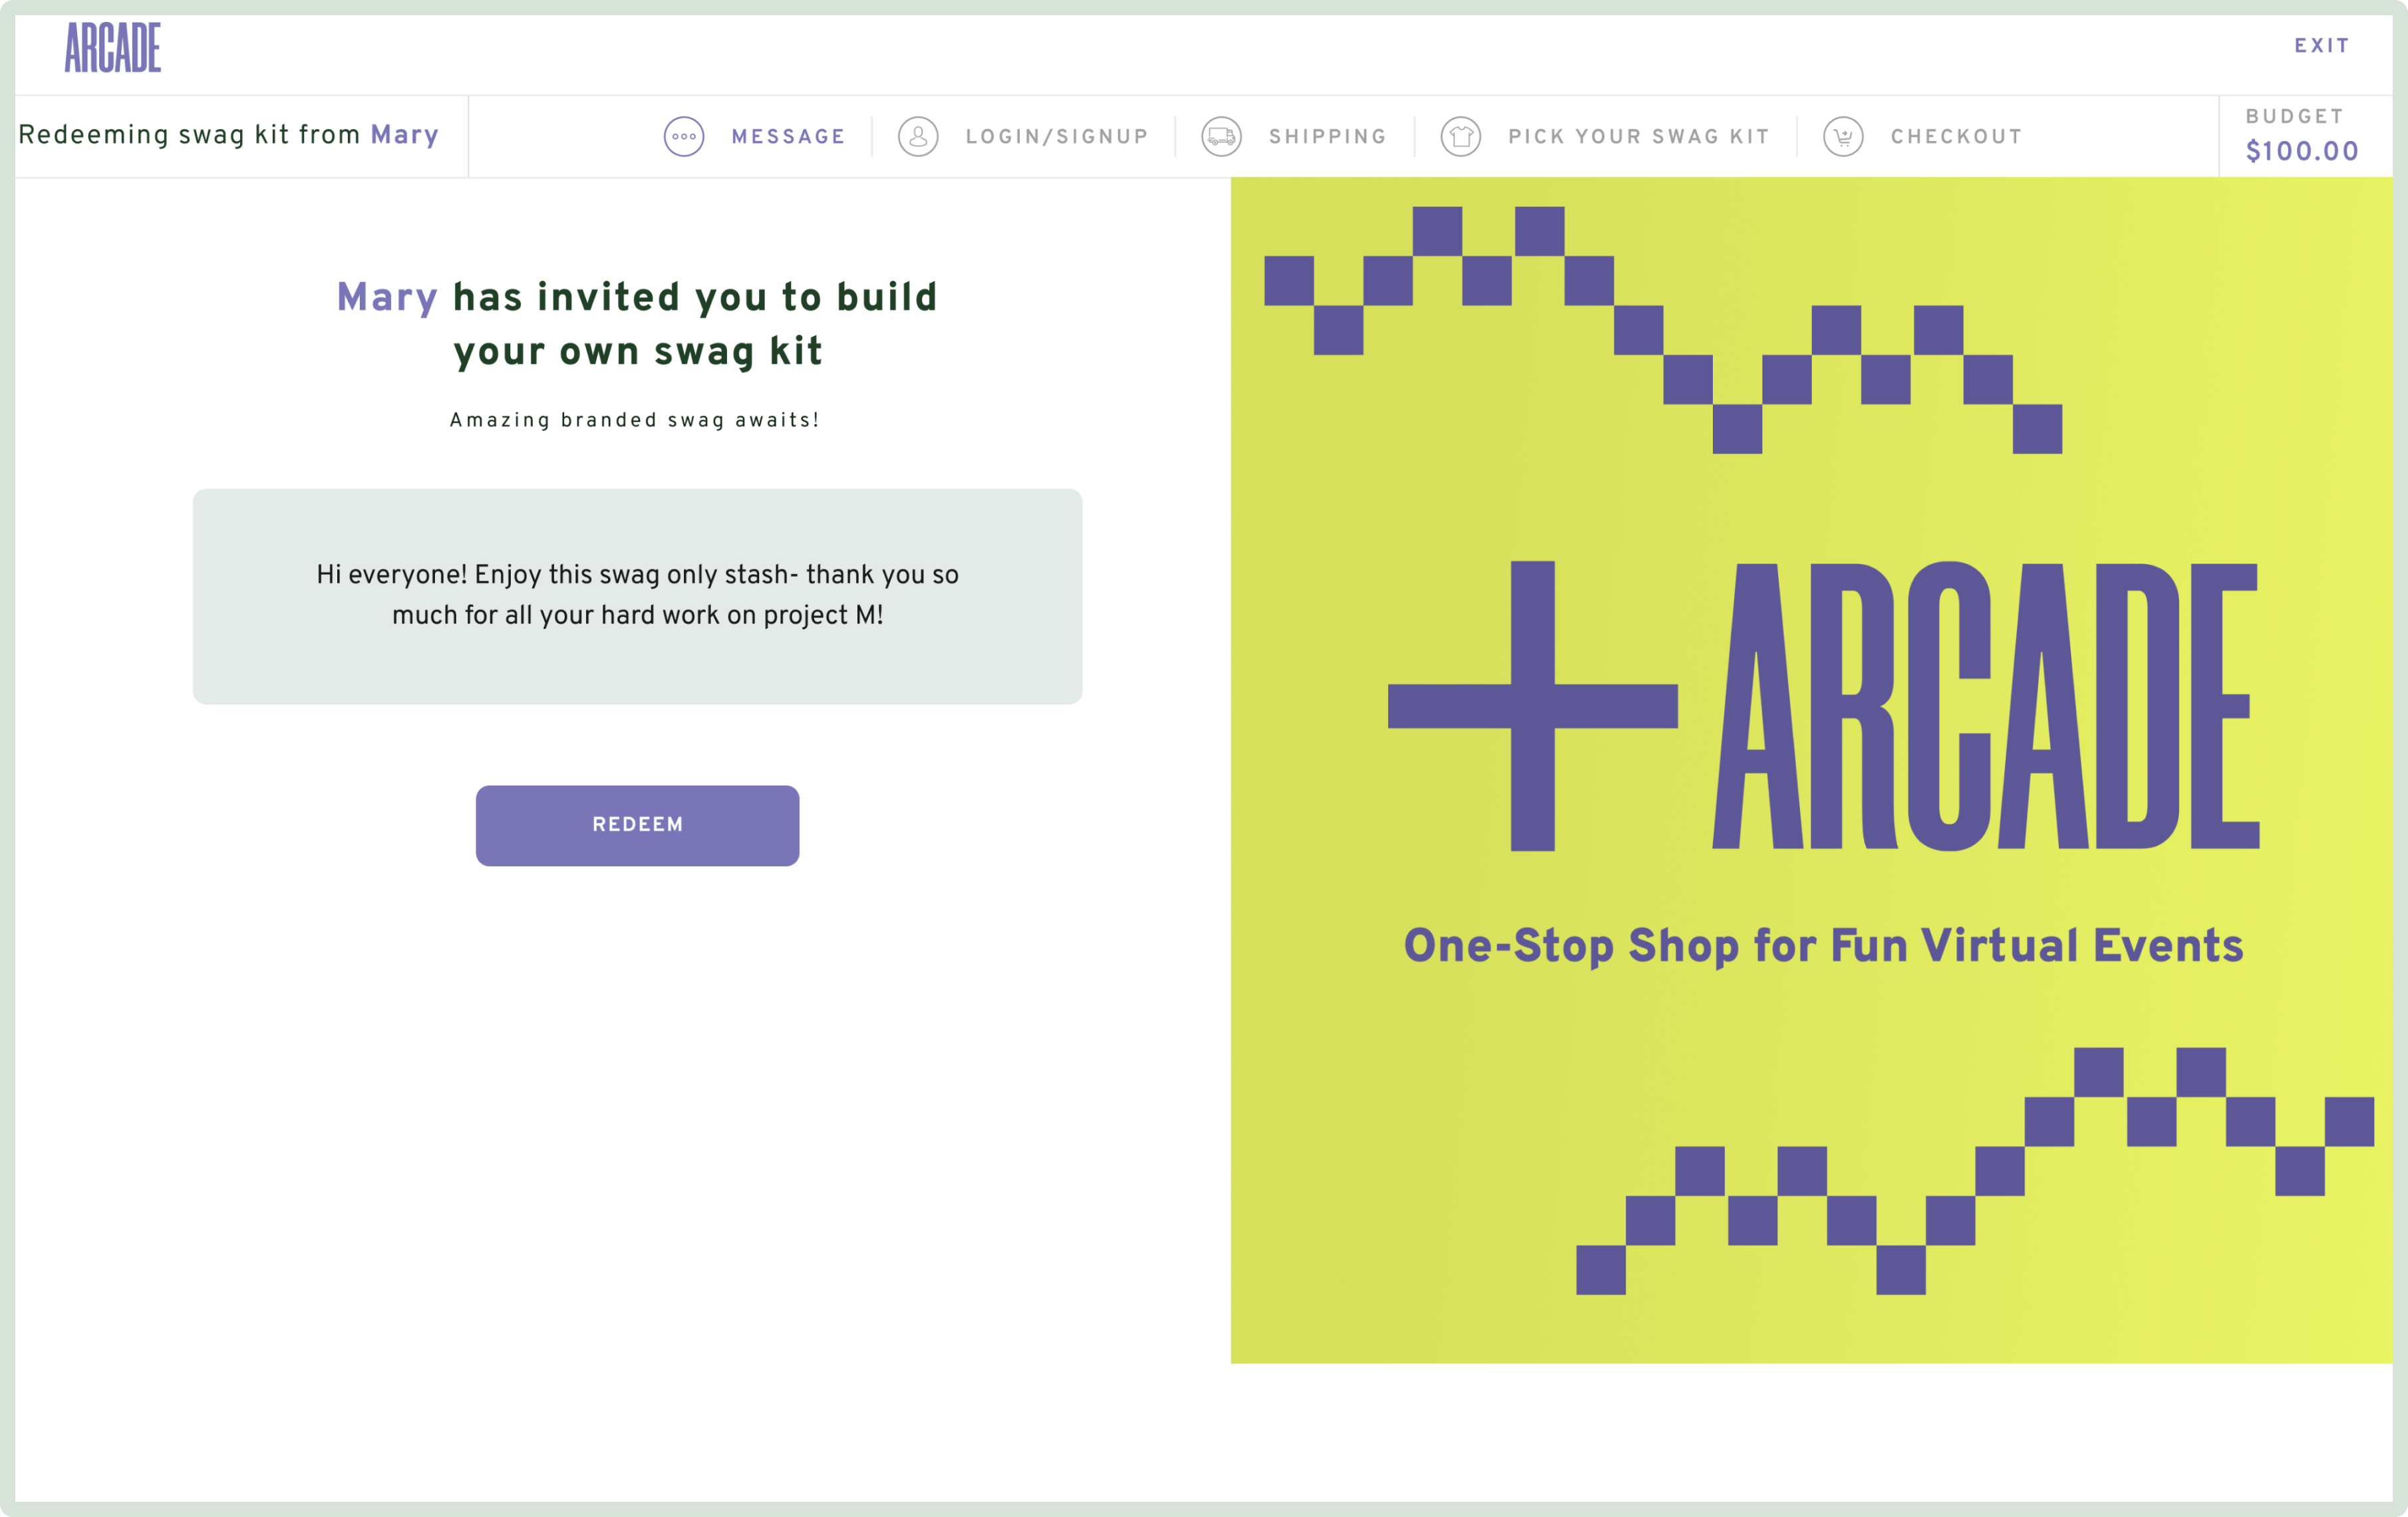Click the login/signup user profile icon
Screen dimensions: 2408x1517
(918, 137)
